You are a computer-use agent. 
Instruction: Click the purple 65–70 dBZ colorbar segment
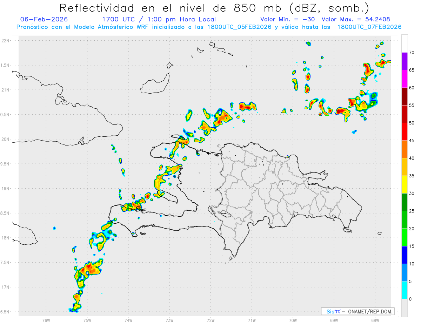tap(405, 61)
